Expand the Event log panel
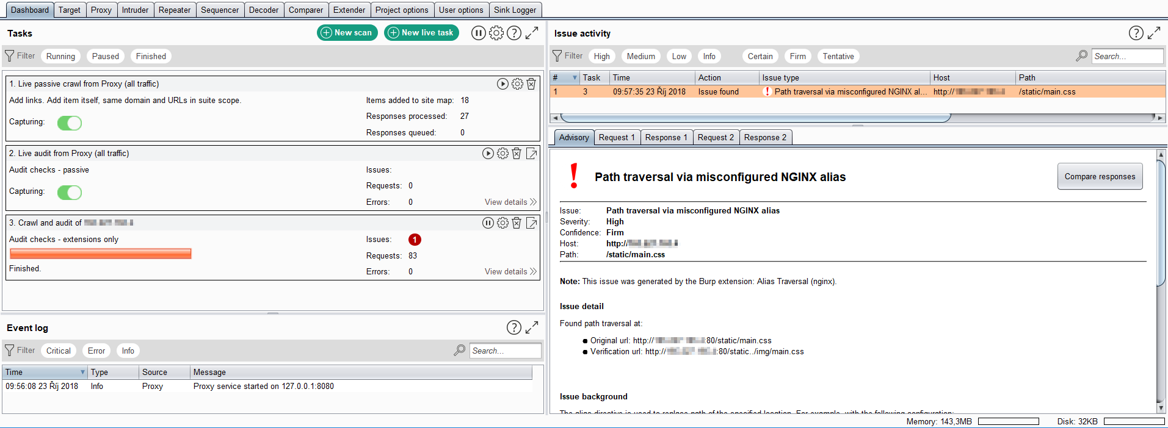Image resolution: width=1168 pixels, height=428 pixels. click(532, 327)
